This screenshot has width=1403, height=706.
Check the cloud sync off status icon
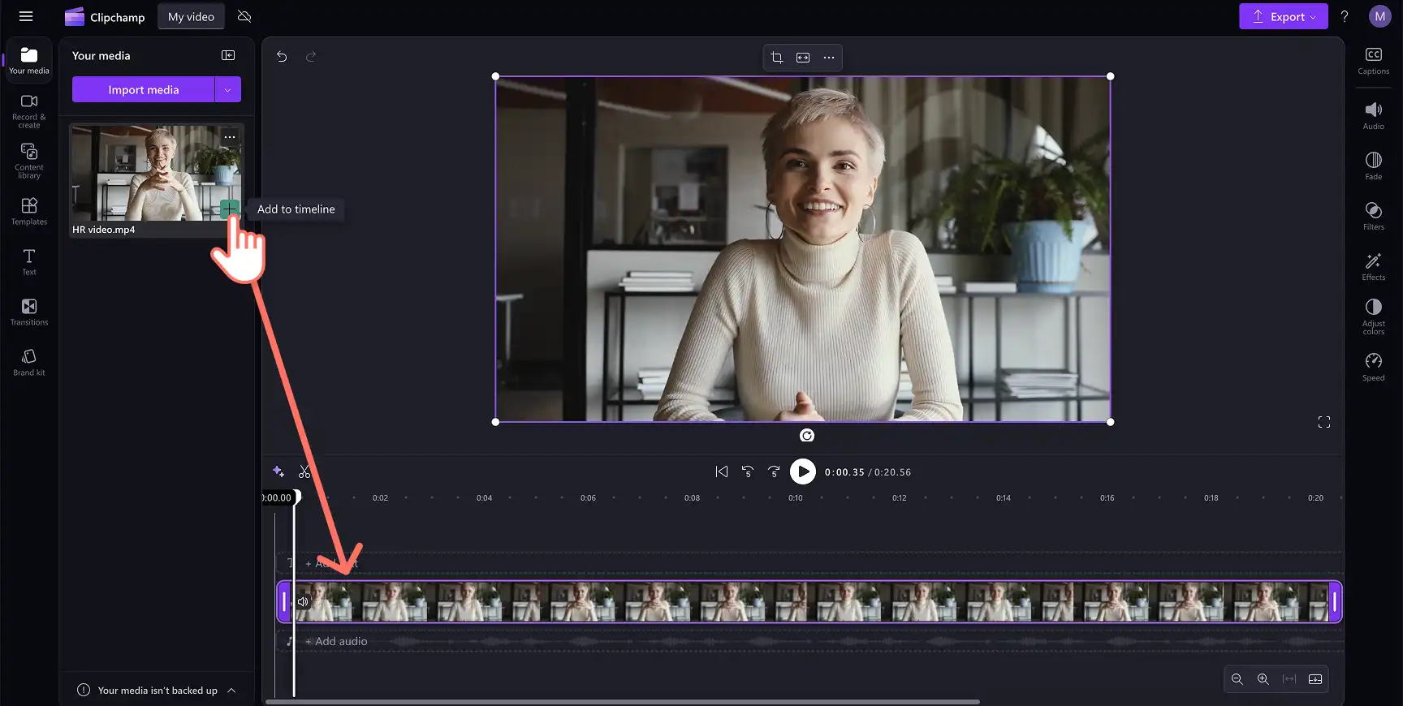point(244,16)
